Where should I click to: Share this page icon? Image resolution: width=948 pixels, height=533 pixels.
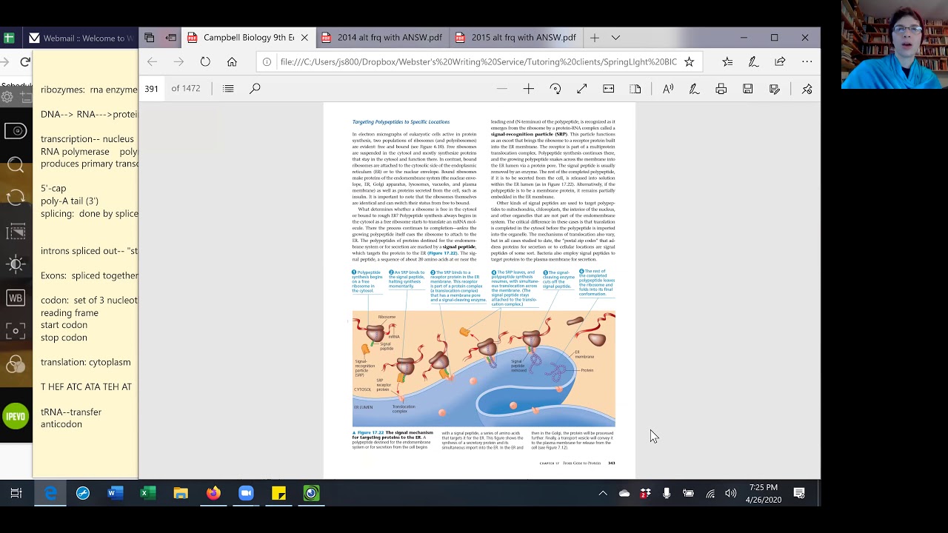coord(781,62)
